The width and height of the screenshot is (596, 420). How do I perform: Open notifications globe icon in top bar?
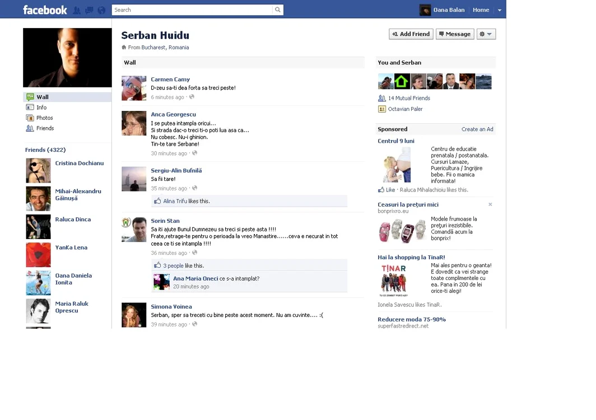tap(101, 10)
